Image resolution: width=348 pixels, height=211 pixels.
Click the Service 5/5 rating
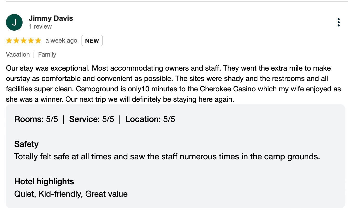[x=91, y=119]
